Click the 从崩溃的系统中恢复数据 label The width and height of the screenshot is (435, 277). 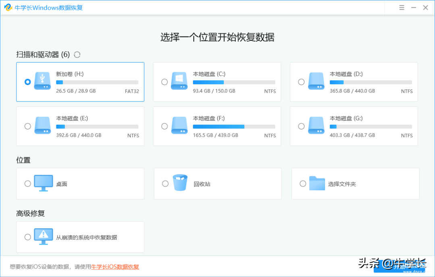[87, 237]
